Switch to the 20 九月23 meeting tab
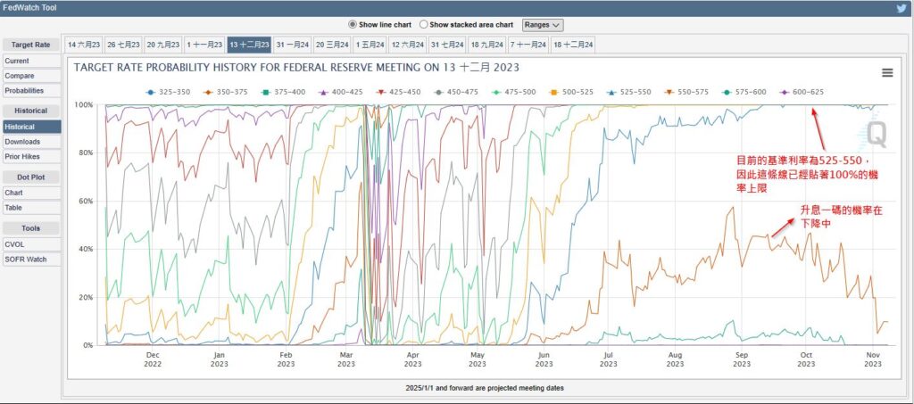Screen dimensions: 914x404 (163, 45)
